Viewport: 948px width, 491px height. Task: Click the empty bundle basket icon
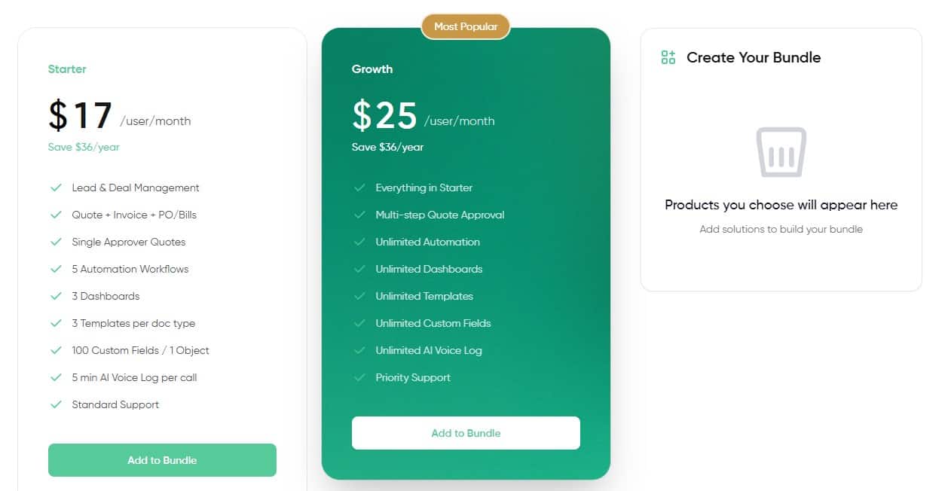(x=781, y=151)
